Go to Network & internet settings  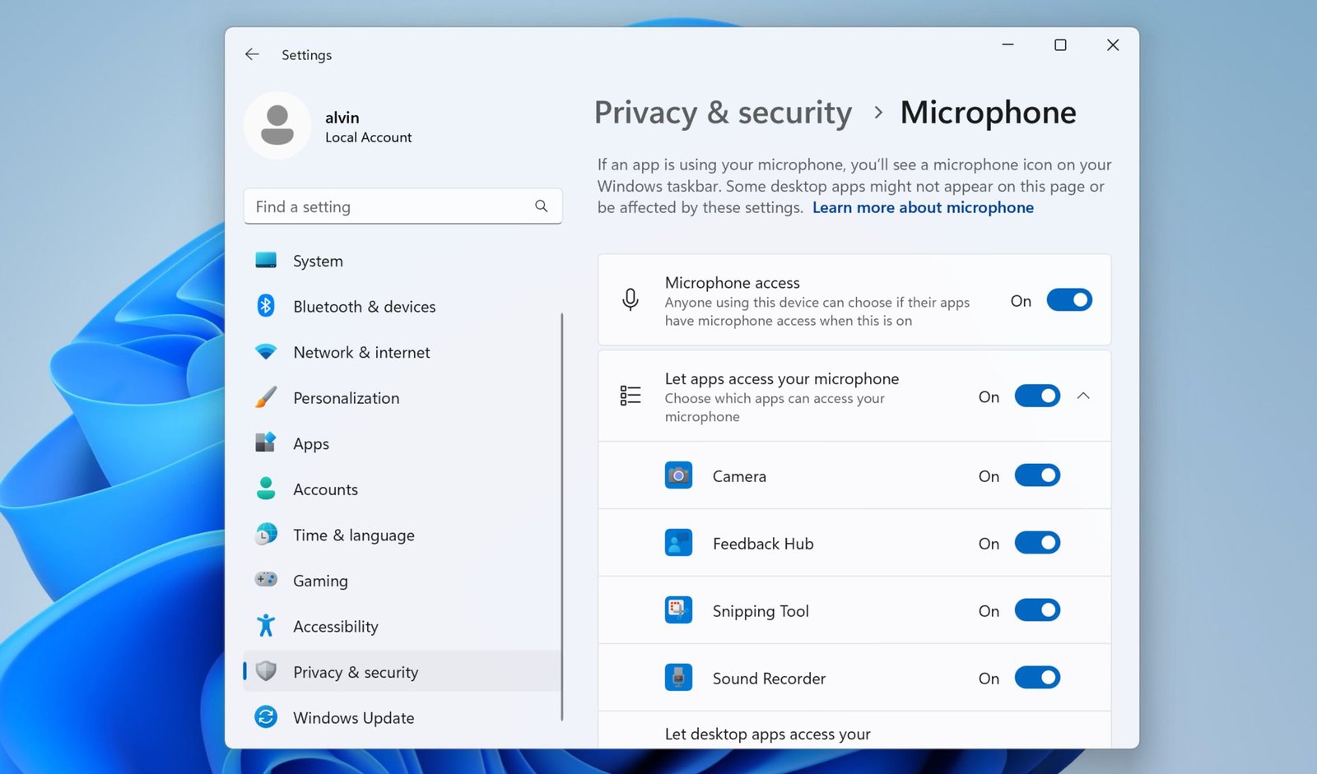[403, 352]
